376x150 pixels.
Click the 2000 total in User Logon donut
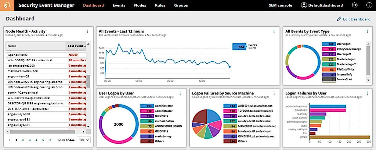(x=119, y=124)
